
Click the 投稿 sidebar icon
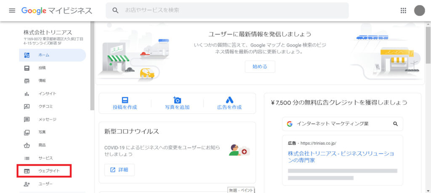tap(27, 68)
